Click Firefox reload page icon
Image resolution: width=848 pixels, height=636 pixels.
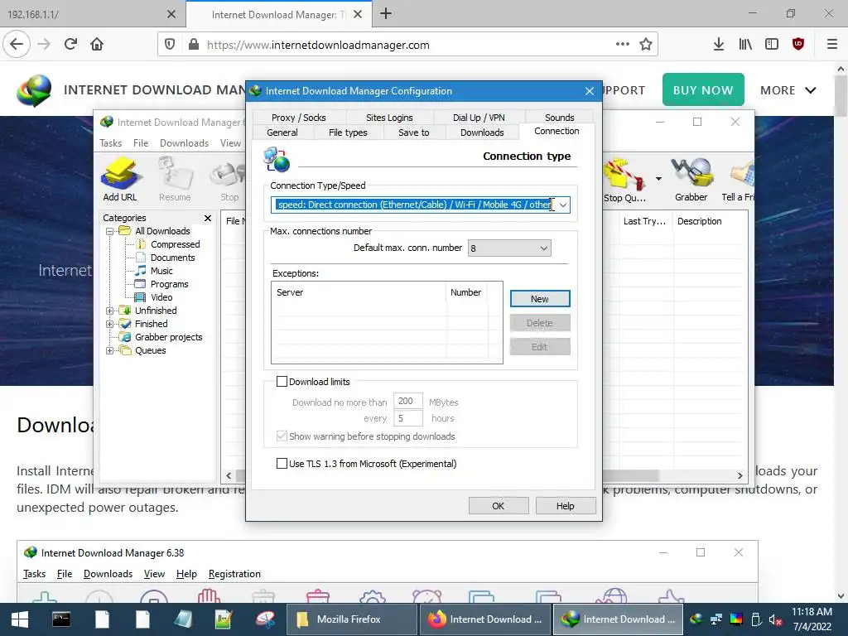pyautogui.click(x=71, y=44)
